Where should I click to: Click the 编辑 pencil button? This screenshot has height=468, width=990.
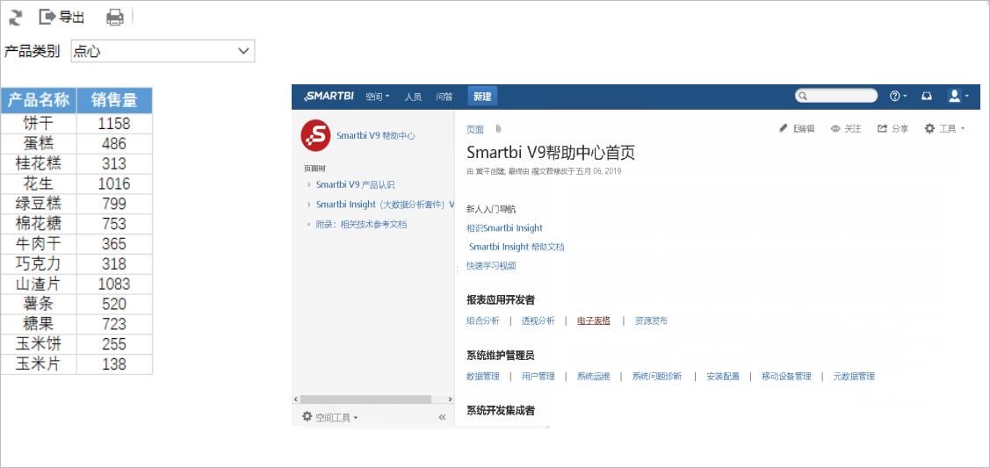click(798, 129)
